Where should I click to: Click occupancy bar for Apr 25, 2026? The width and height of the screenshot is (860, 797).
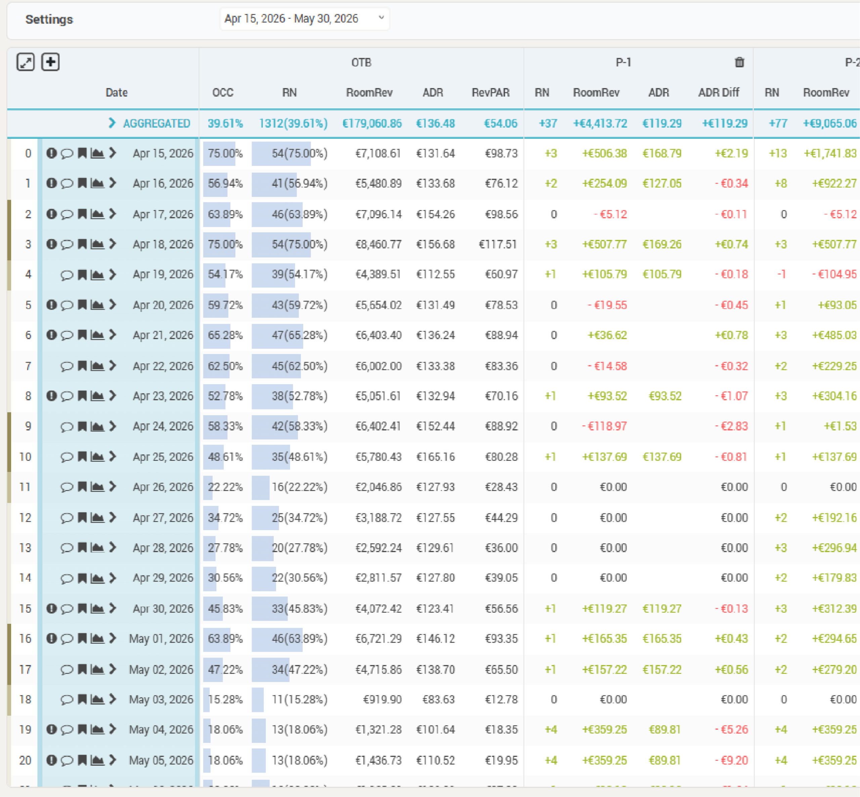[213, 457]
